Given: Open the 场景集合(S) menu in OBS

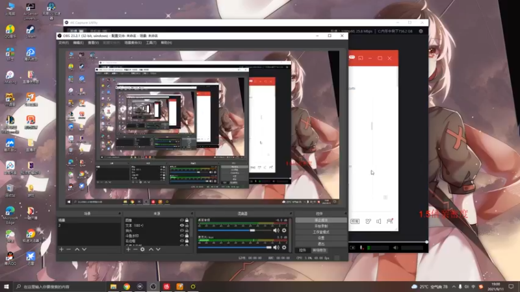Looking at the screenshot, I should pos(133,43).
